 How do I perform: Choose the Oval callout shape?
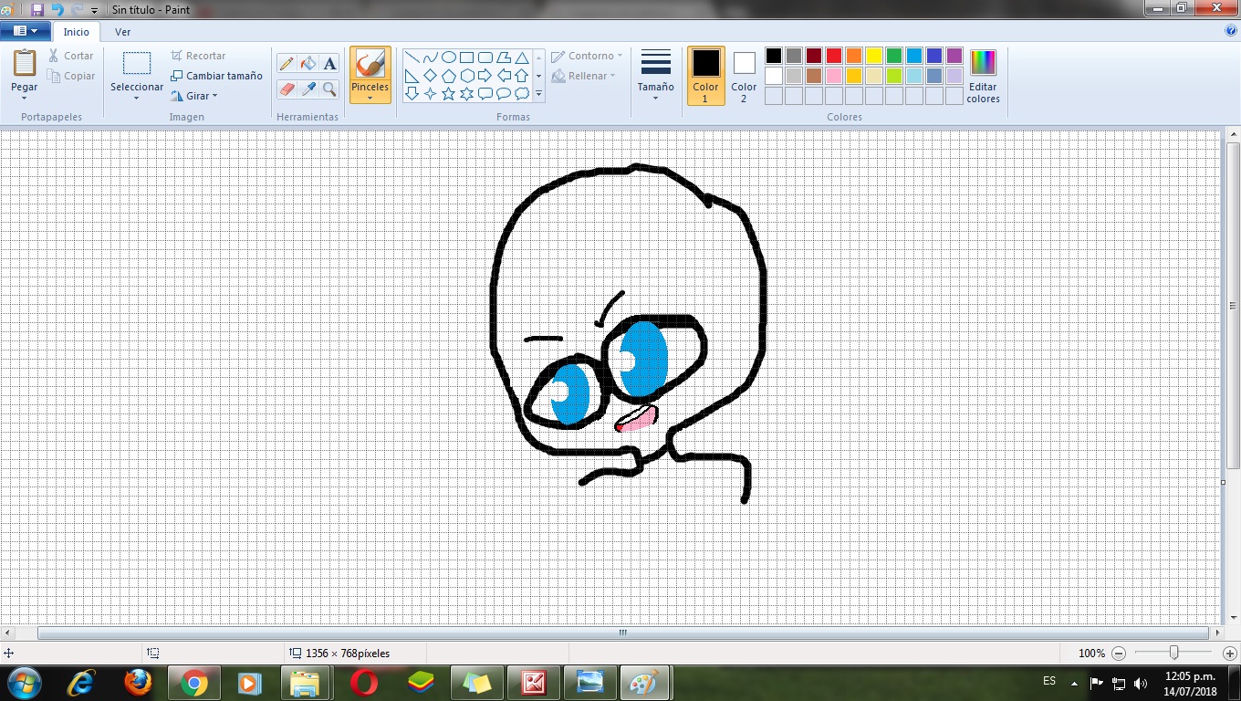point(504,93)
